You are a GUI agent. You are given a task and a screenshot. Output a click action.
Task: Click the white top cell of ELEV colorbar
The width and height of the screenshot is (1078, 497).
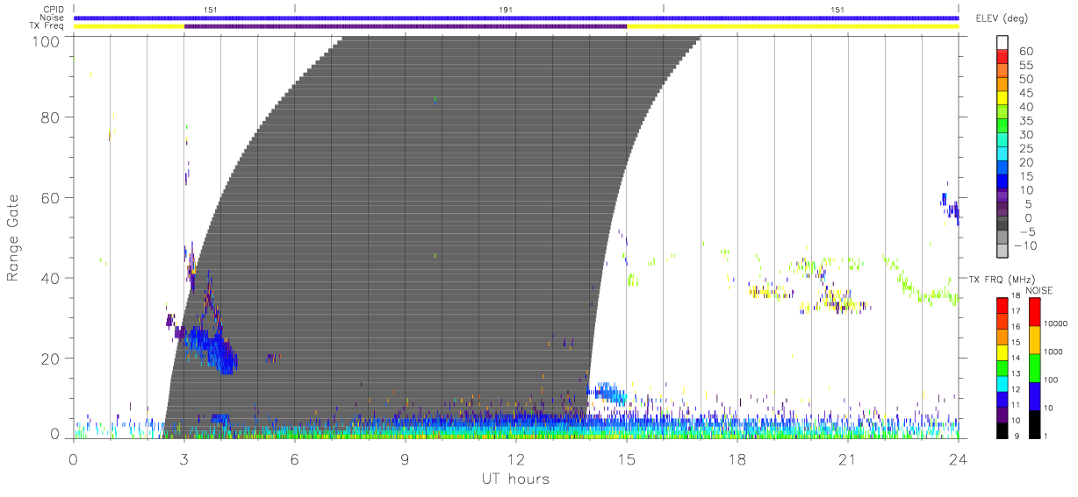point(1003,43)
